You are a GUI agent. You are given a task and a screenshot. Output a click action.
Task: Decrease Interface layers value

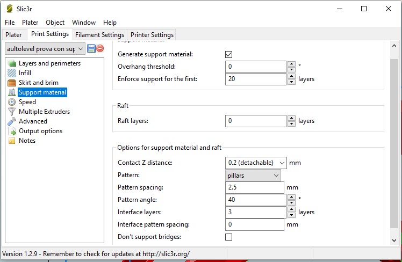click(x=291, y=215)
